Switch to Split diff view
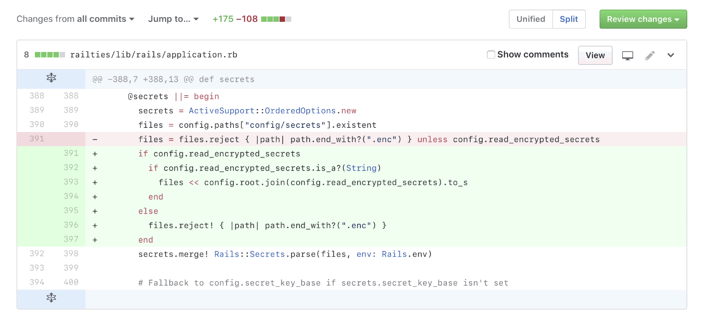Screen dimensions: 705x317 [569, 19]
